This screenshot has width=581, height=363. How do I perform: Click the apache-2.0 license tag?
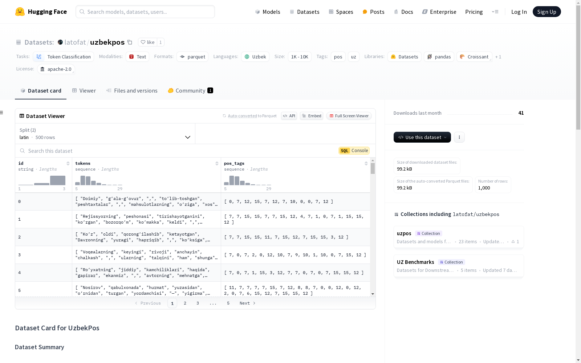tap(56, 69)
